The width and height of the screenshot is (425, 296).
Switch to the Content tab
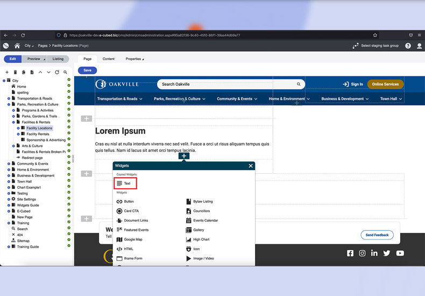109,59
